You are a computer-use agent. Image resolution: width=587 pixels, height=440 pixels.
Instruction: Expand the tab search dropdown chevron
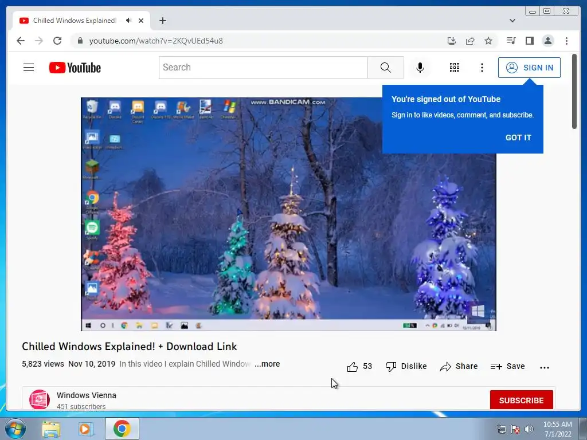point(512,21)
